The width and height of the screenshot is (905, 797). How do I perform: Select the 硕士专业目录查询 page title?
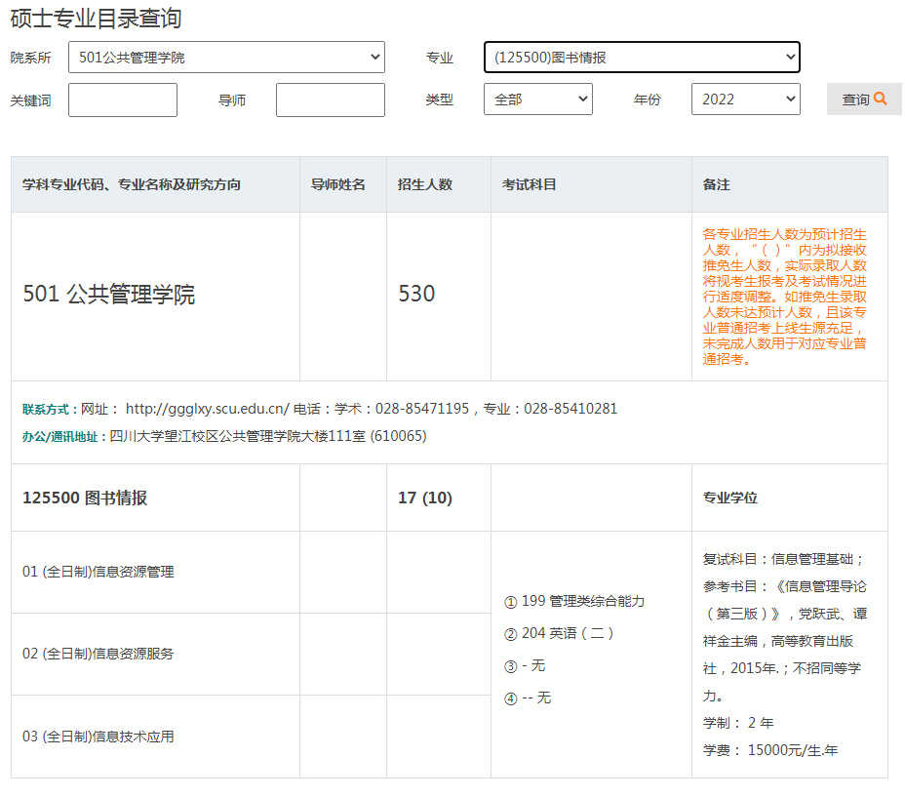[96, 17]
